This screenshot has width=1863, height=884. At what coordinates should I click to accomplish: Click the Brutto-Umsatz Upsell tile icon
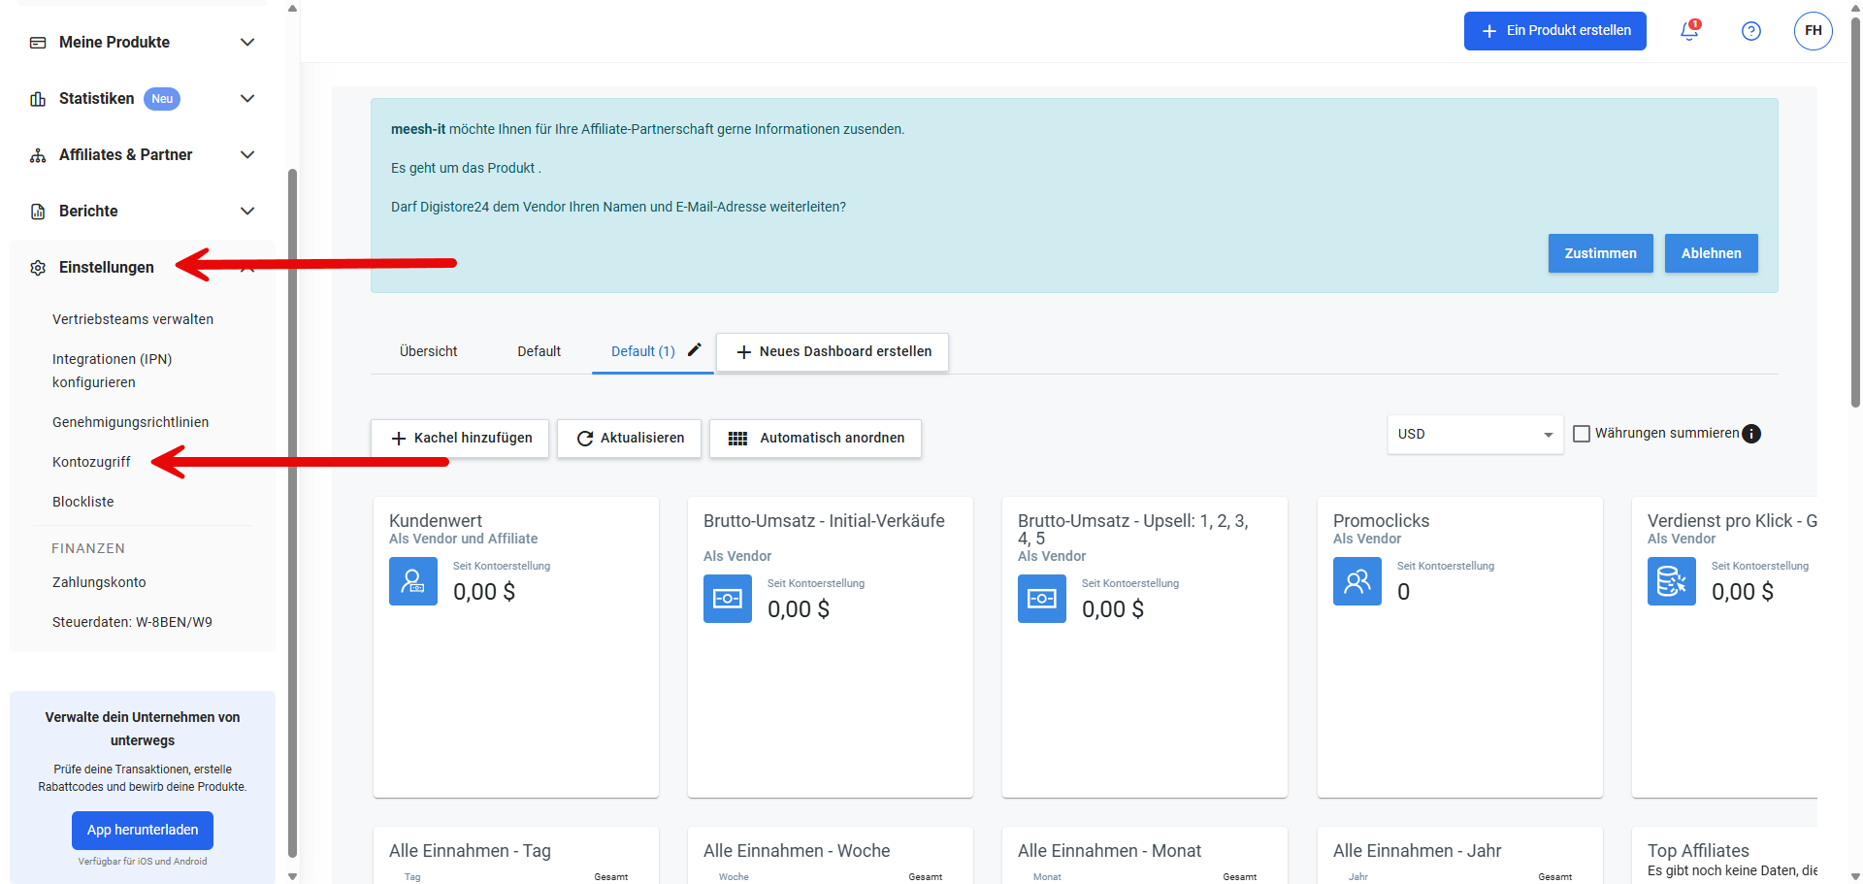click(1042, 599)
